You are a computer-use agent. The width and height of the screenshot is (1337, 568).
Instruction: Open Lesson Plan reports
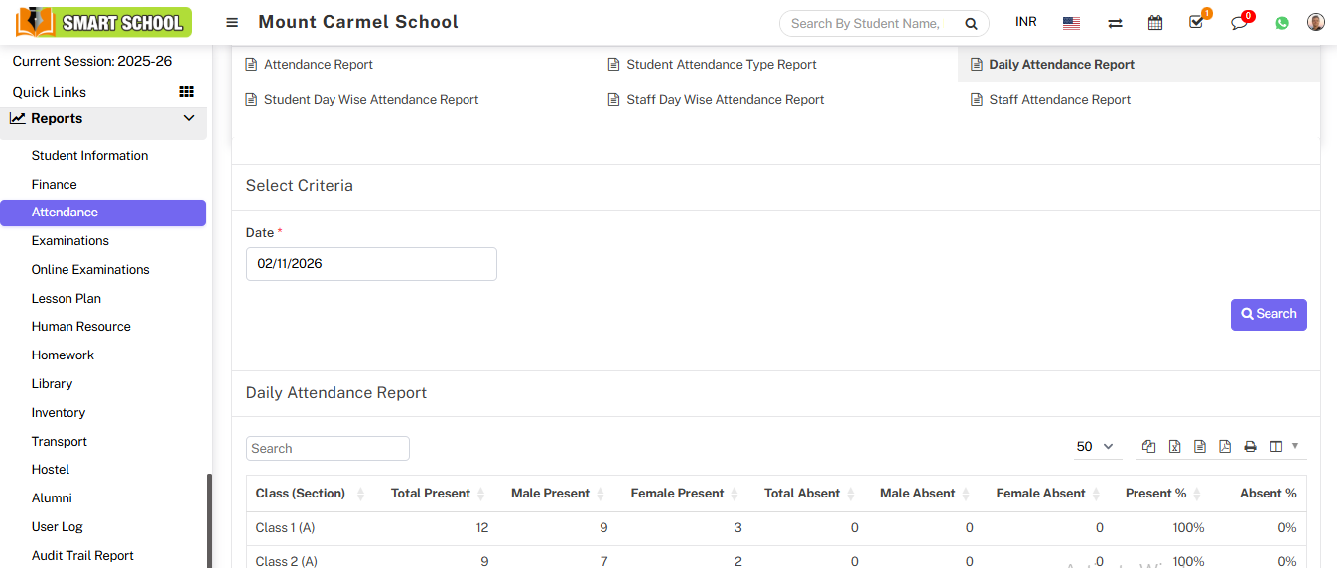(67, 299)
